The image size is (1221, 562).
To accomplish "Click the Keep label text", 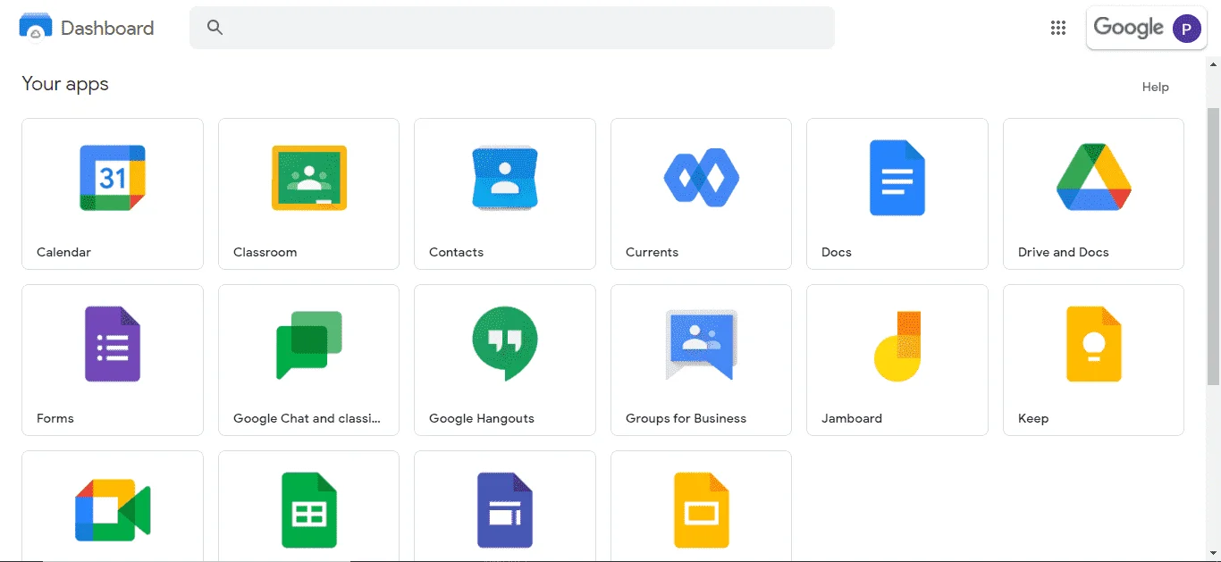I will click(1033, 418).
